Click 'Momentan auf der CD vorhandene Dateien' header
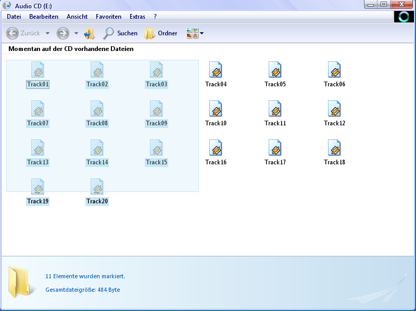This screenshot has width=416, height=311. pos(71,49)
